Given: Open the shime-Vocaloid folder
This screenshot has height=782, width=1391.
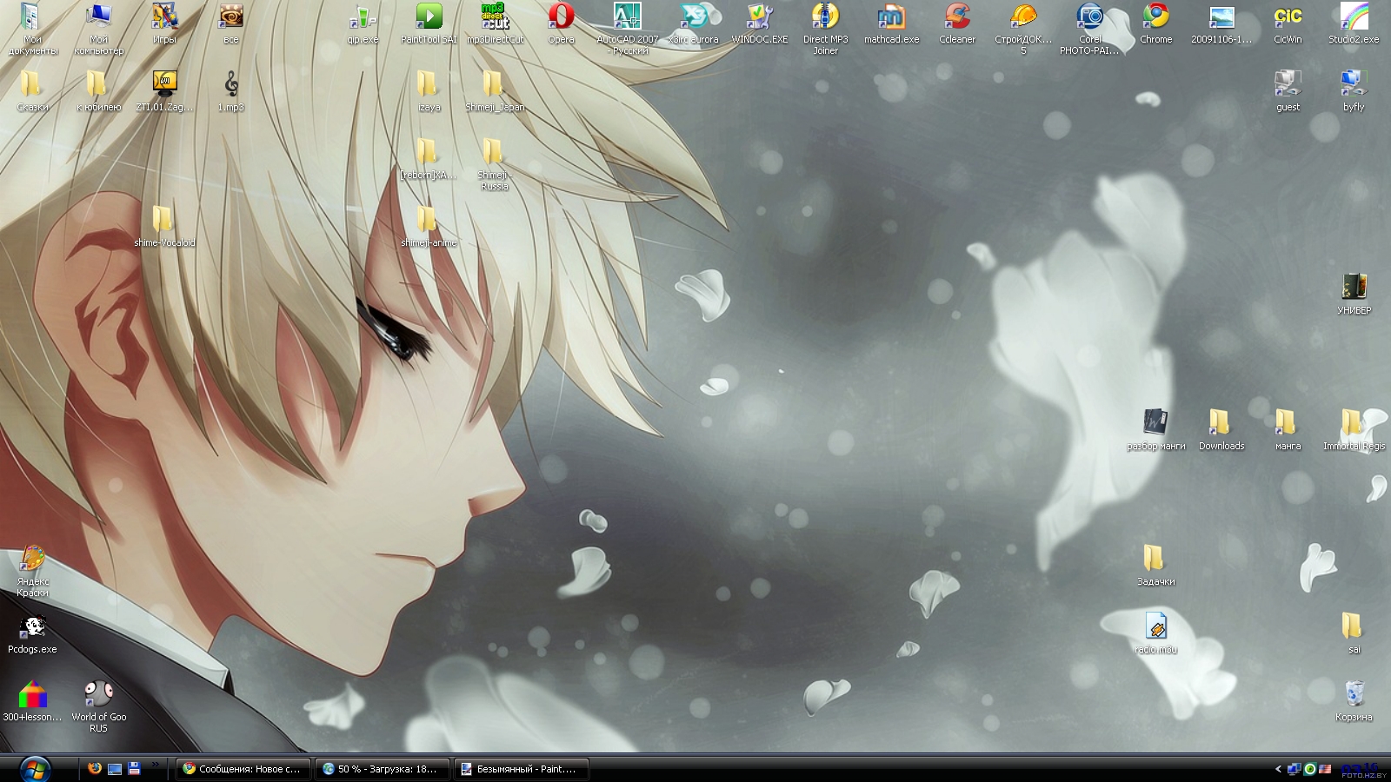Looking at the screenshot, I should [x=164, y=227].
